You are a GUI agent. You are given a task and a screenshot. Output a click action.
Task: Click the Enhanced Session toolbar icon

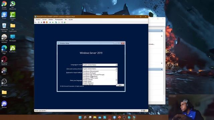62,22
